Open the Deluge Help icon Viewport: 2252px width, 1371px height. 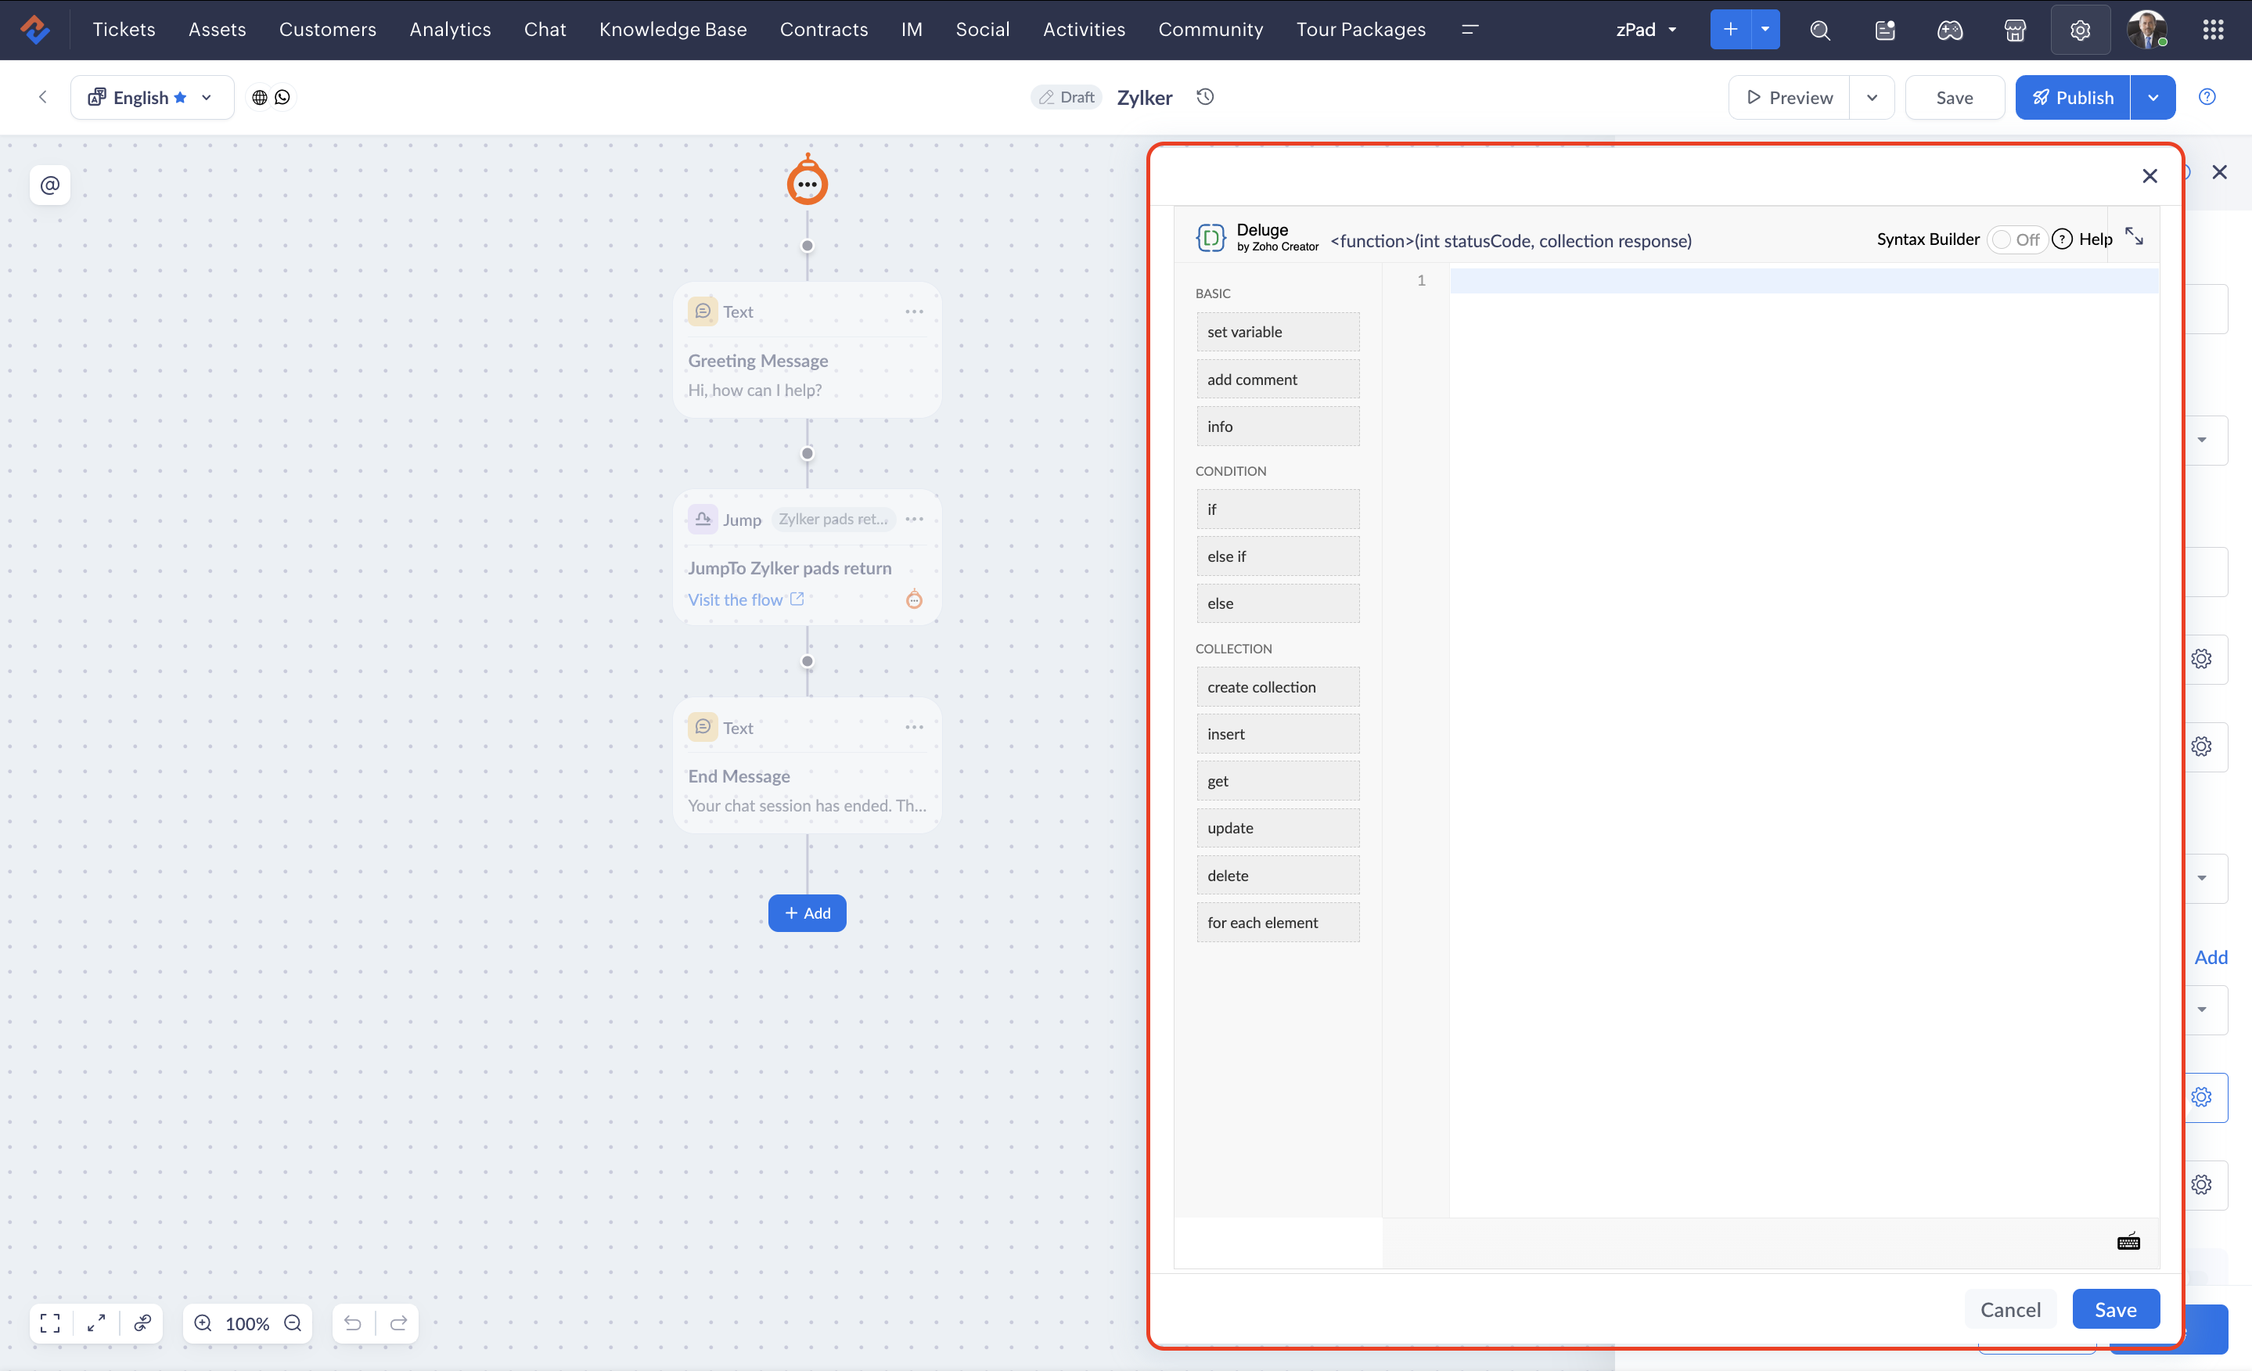coord(2062,239)
